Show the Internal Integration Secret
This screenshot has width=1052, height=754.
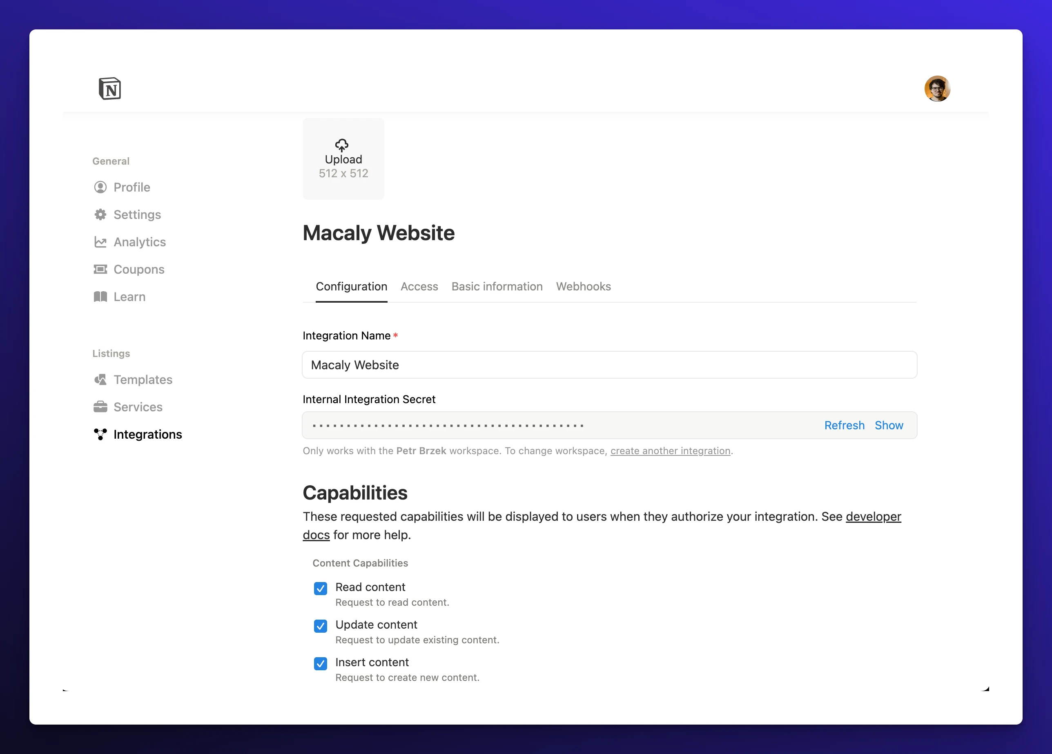[889, 425]
